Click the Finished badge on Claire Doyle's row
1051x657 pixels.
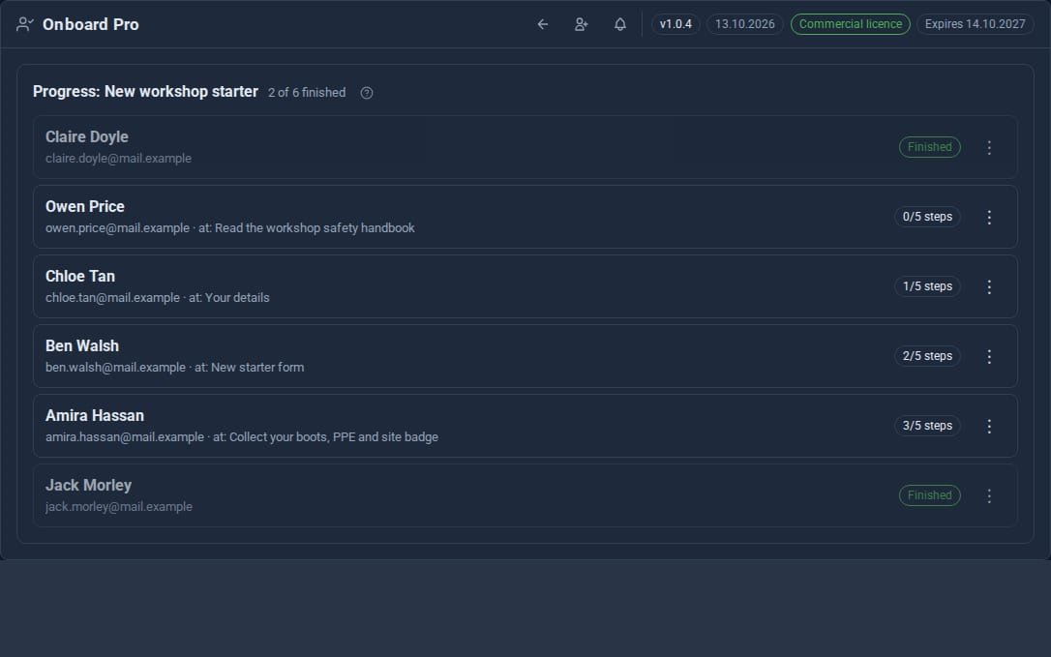[930, 147]
